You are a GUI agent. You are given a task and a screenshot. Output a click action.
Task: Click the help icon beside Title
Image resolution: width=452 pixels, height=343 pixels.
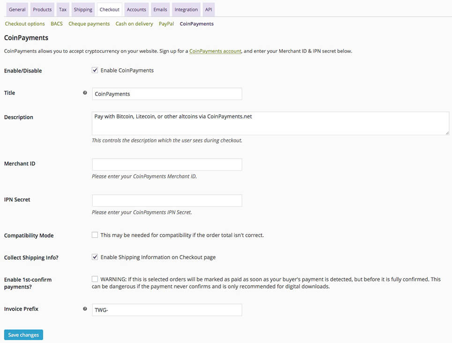coord(85,93)
